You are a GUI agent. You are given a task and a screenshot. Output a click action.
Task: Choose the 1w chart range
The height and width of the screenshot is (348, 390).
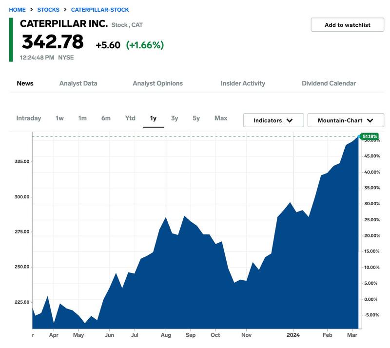[59, 118]
